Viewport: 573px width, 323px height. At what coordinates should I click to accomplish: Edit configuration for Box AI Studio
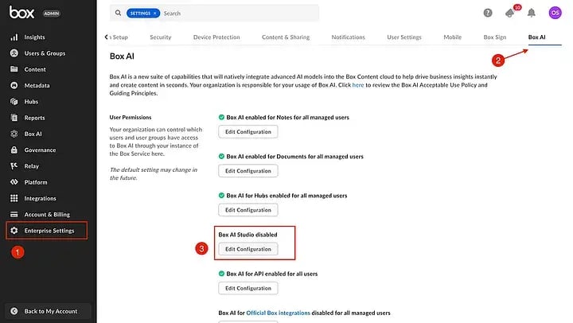click(248, 249)
